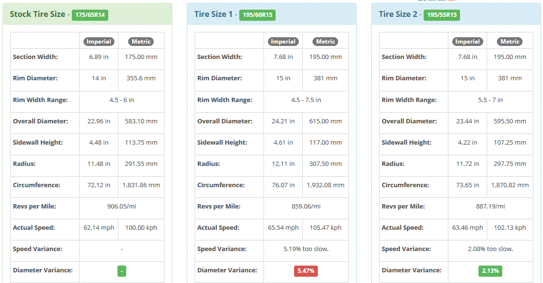Click the Stock Tire Size heading
The width and height of the screenshot is (543, 283).
[37, 14]
